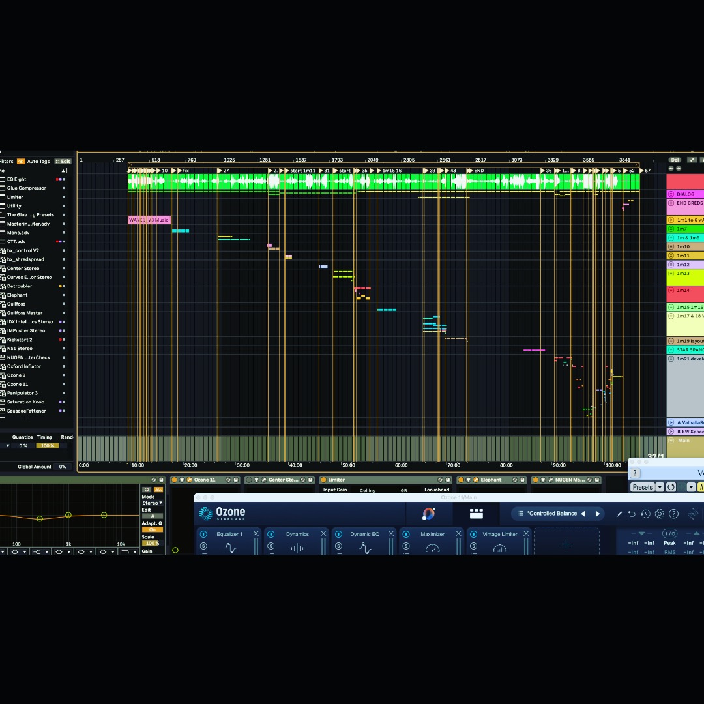Viewport: 704px width, 704px height.
Task: Open the Ozone module chain view icon
Action: (x=476, y=514)
